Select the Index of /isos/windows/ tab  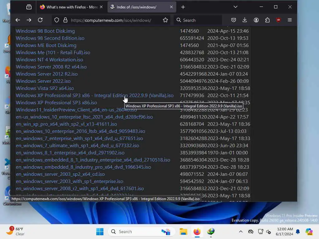[142, 7]
